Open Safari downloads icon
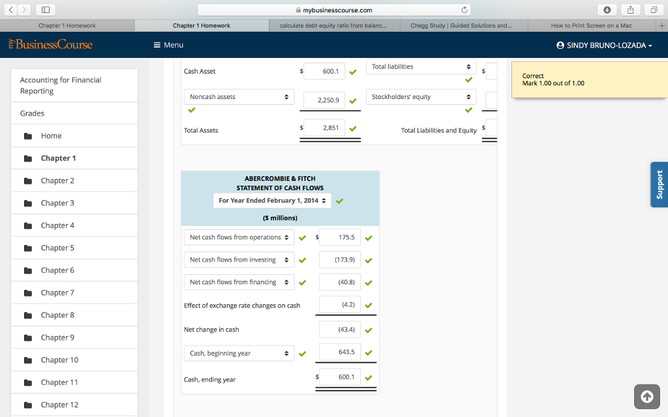Screen dimensions: 668x417 607,10
